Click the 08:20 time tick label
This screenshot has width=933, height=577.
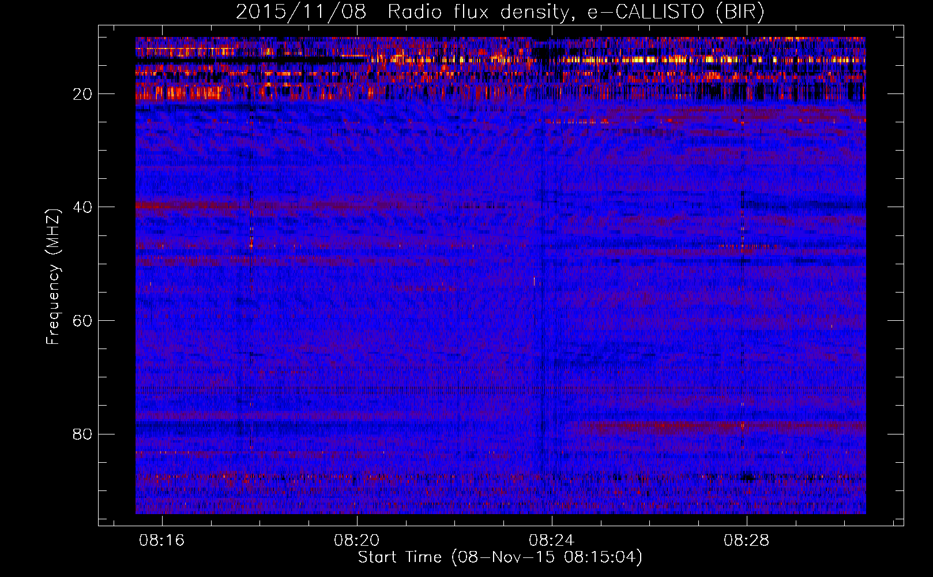(357, 540)
